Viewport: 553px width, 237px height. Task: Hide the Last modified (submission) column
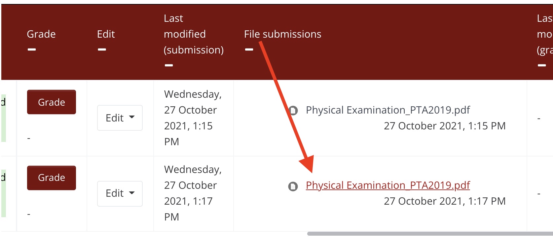coord(169,65)
